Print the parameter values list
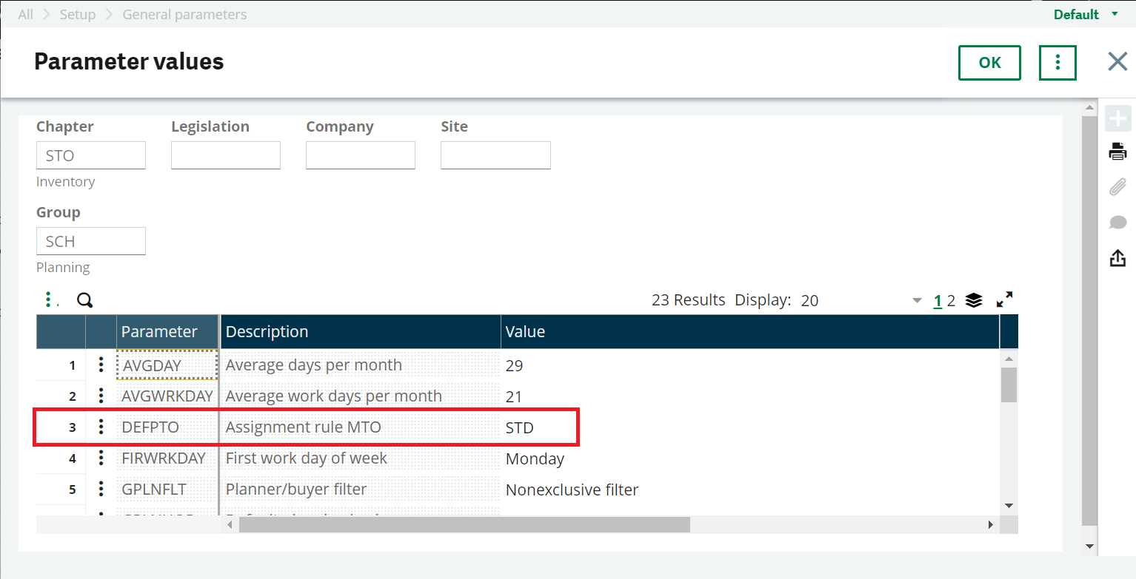Viewport: 1136px width, 579px height. click(1118, 152)
